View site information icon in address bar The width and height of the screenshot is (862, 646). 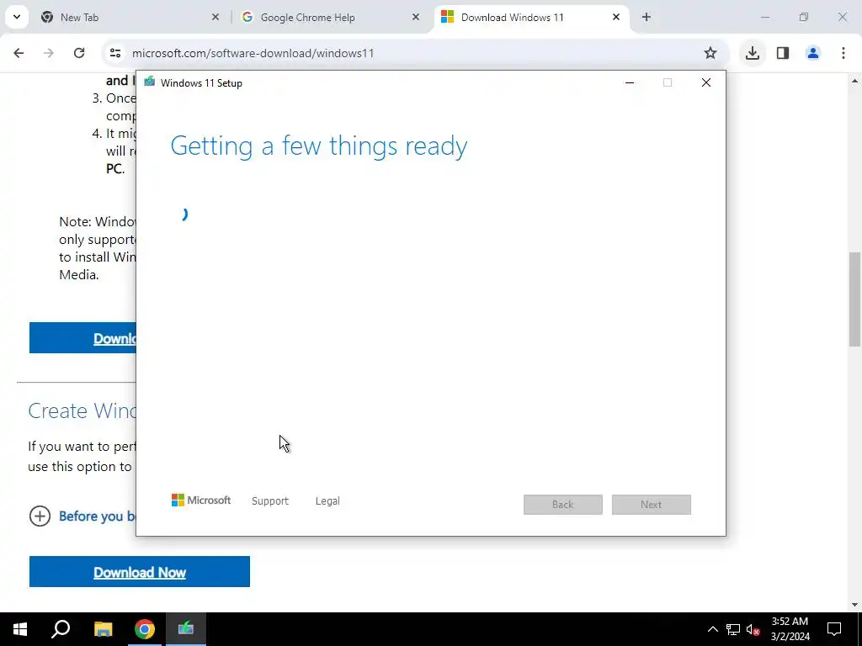pyautogui.click(x=114, y=53)
